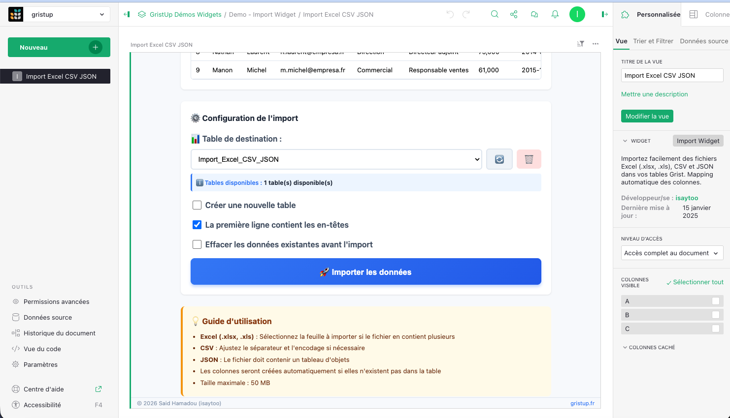Click the undo arrow icon
The height and width of the screenshot is (418, 730).
tap(450, 14)
